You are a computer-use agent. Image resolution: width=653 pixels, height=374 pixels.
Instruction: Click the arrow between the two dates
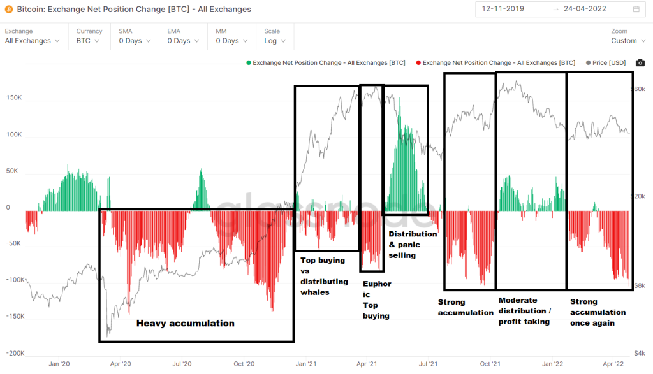556,10
